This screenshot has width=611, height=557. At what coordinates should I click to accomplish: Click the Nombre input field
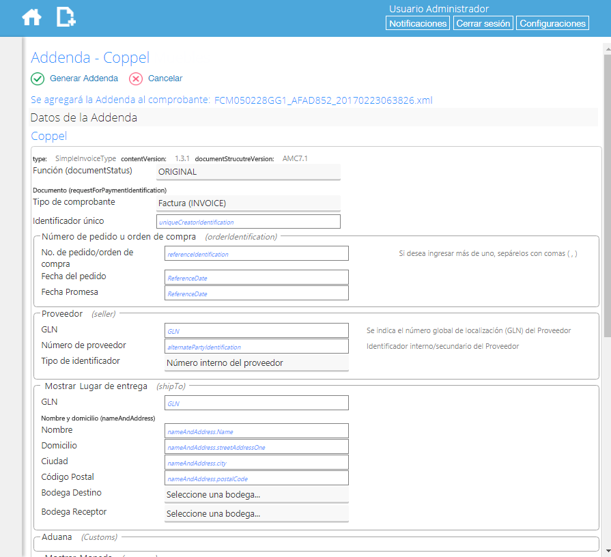(257, 431)
